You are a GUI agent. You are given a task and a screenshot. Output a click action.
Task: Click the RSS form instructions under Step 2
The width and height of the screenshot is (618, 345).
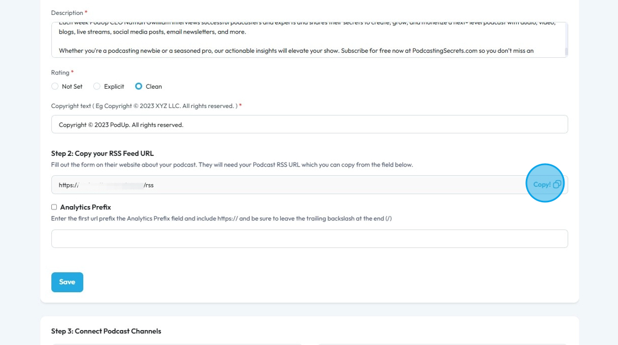(232, 165)
